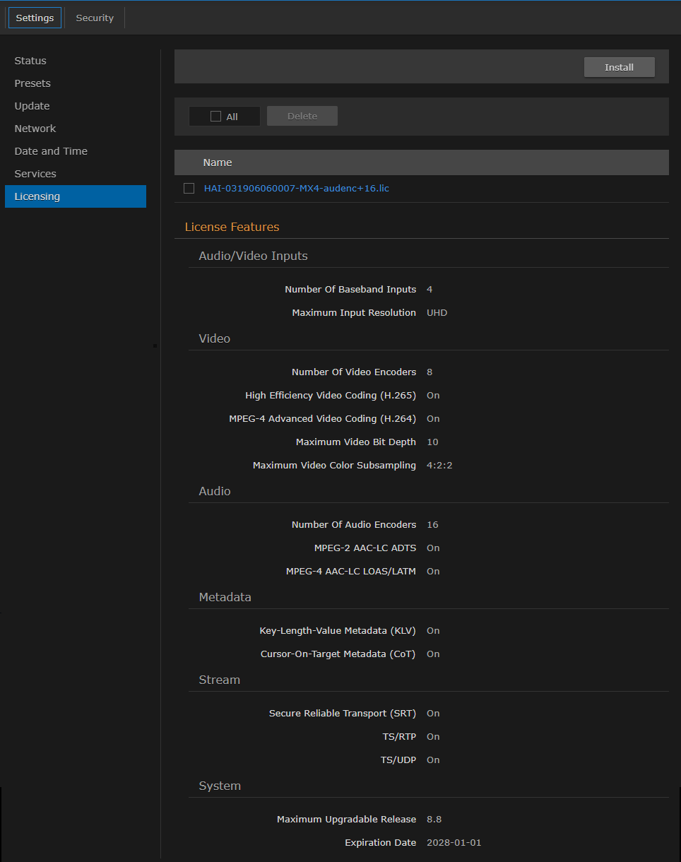Check the checkbox next to the license file
The height and width of the screenshot is (862, 681).
[189, 189]
